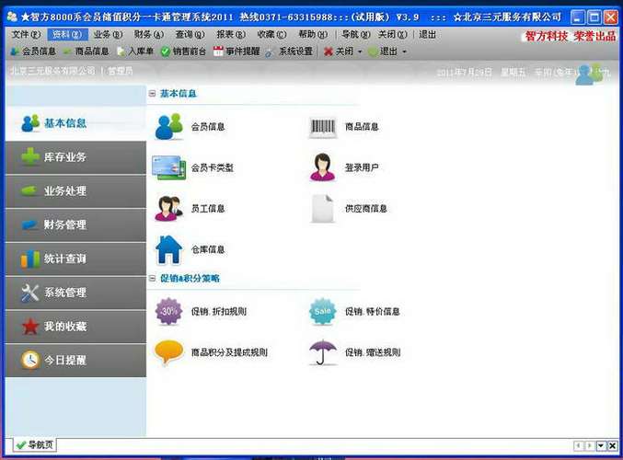Click 会员卡类型 text label
The height and width of the screenshot is (460, 623).
(213, 167)
